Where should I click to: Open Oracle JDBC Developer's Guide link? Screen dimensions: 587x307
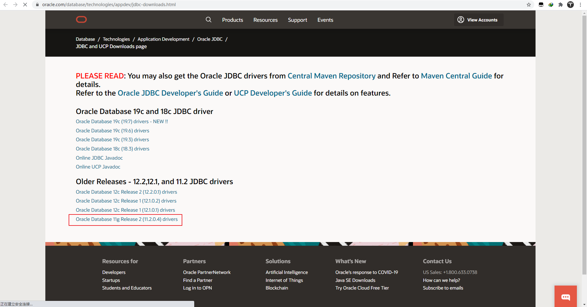pos(170,93)
